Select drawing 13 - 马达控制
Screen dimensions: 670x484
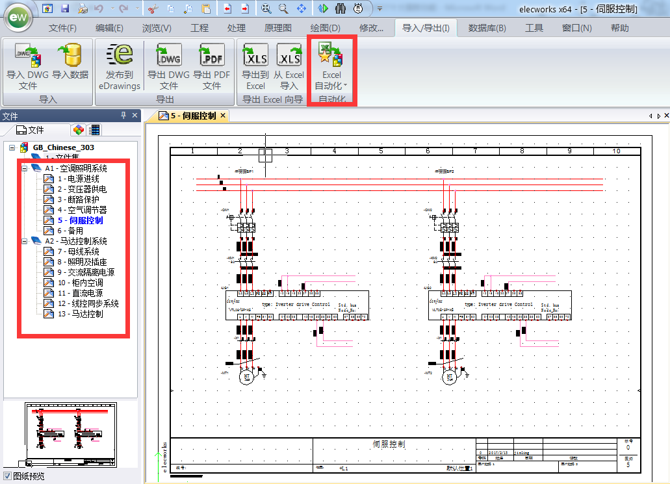(81, 314)
